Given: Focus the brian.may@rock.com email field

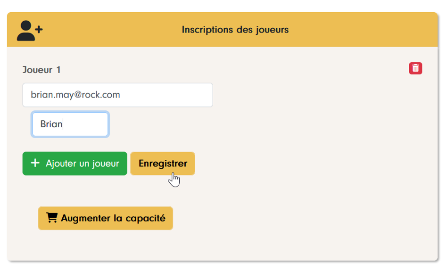Looking at the screenshot, I should 117,95.
